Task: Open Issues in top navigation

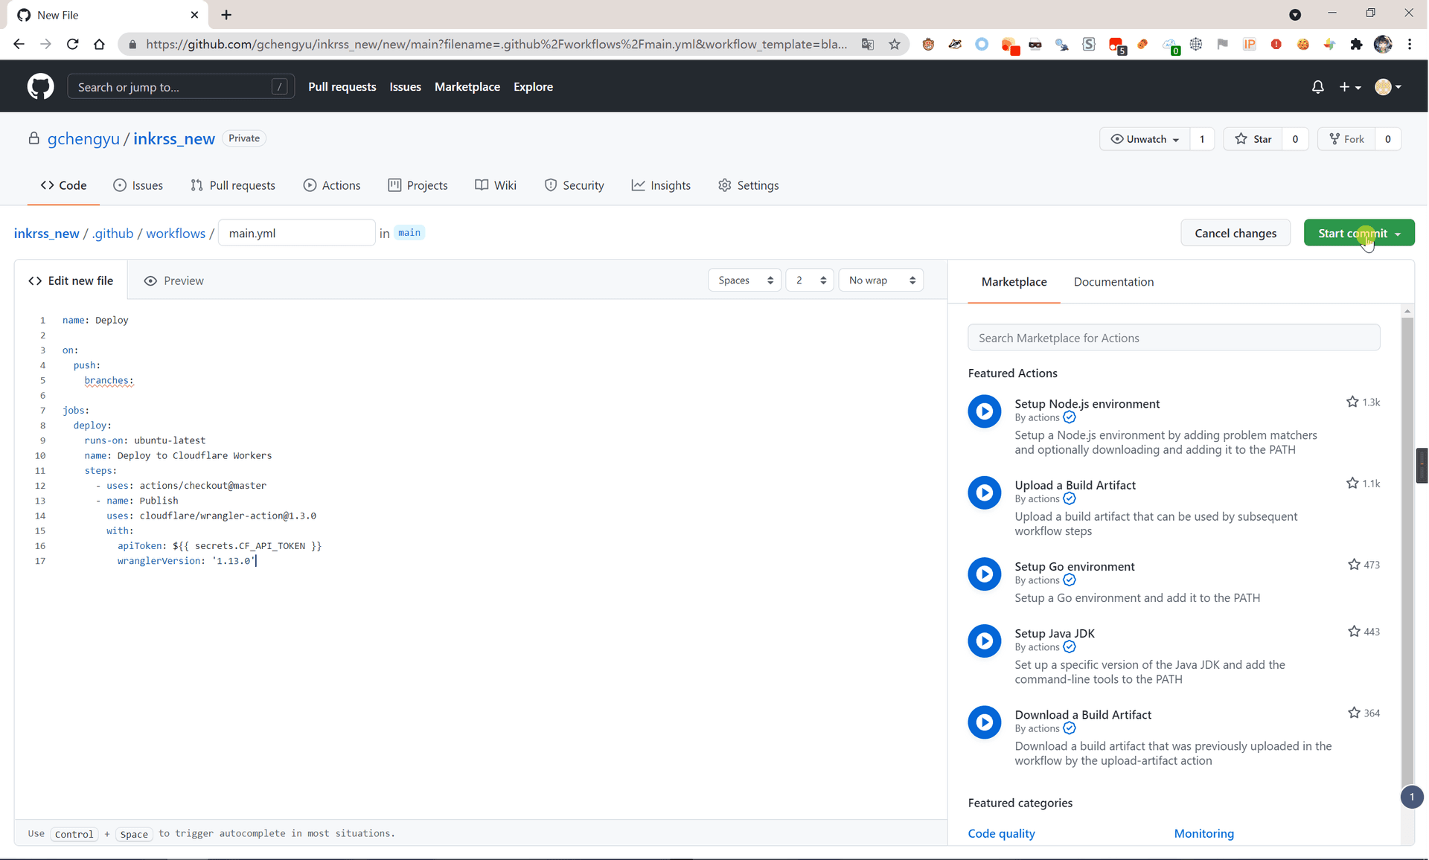Action: pyautogui.click(x=405, y=86)
